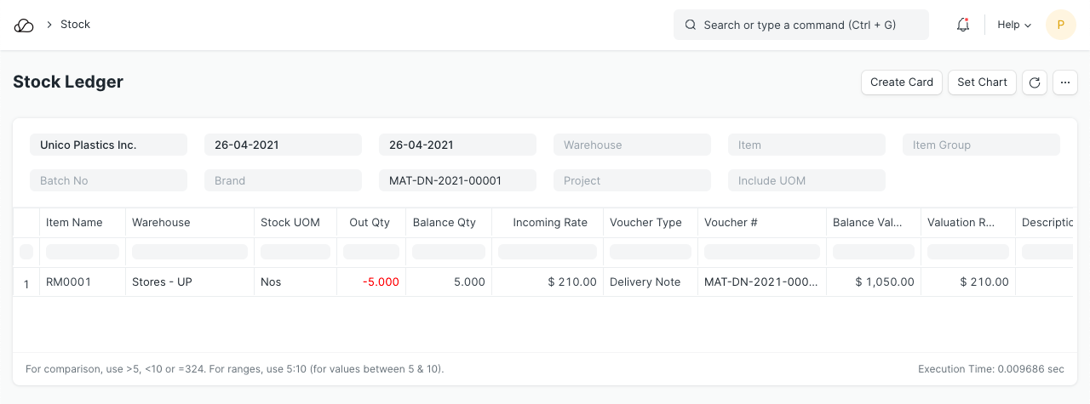Screen dimensions: 1090x404
Task: Open the Warehouse filter dropdown
Action: point(632,145)
